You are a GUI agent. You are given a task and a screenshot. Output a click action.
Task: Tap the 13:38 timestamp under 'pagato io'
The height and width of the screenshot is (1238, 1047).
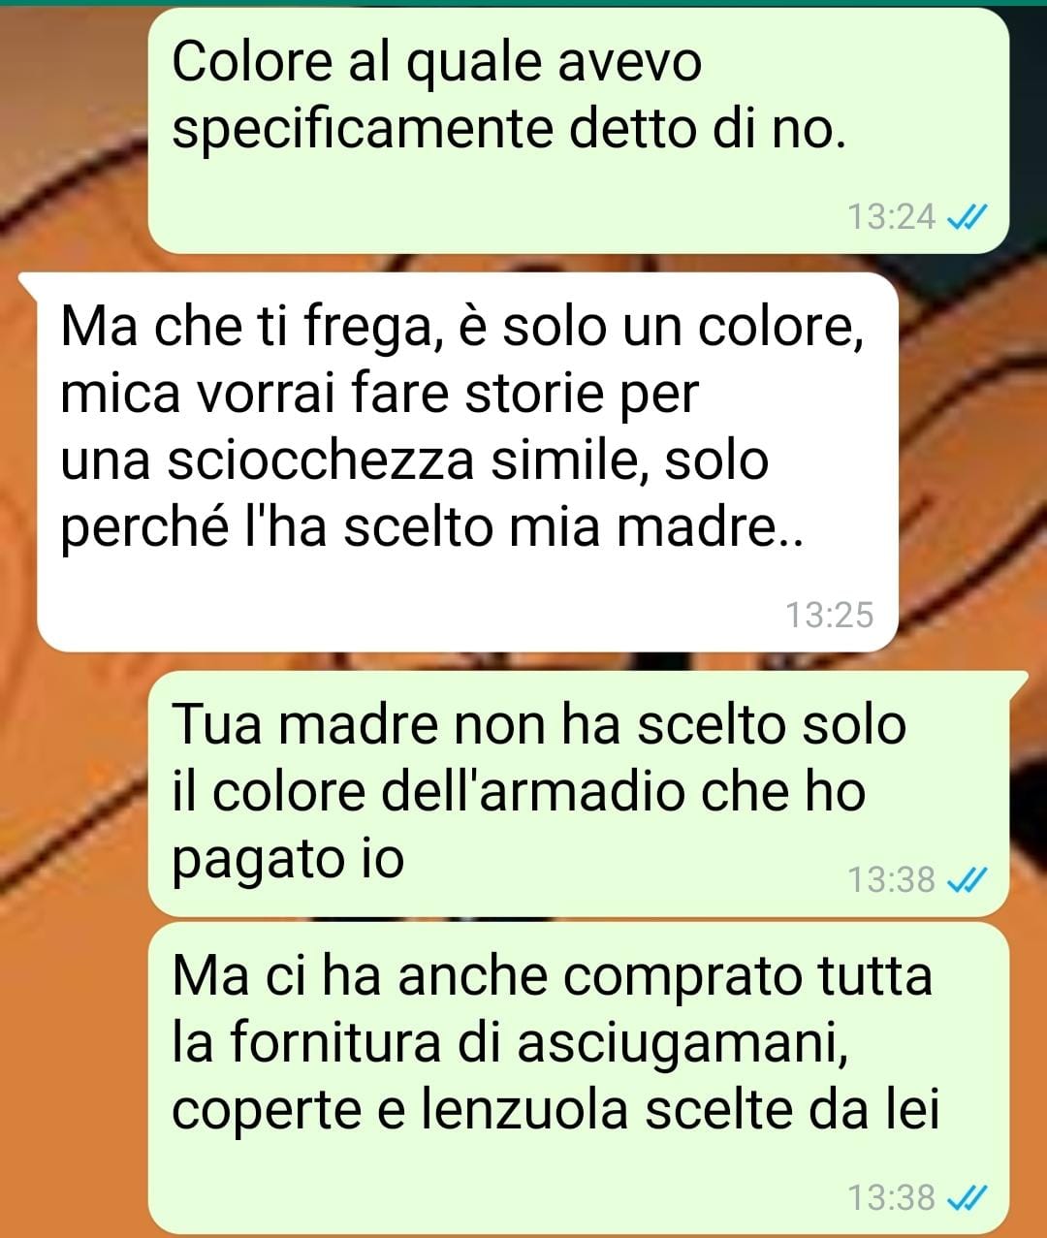coord(892,880)
